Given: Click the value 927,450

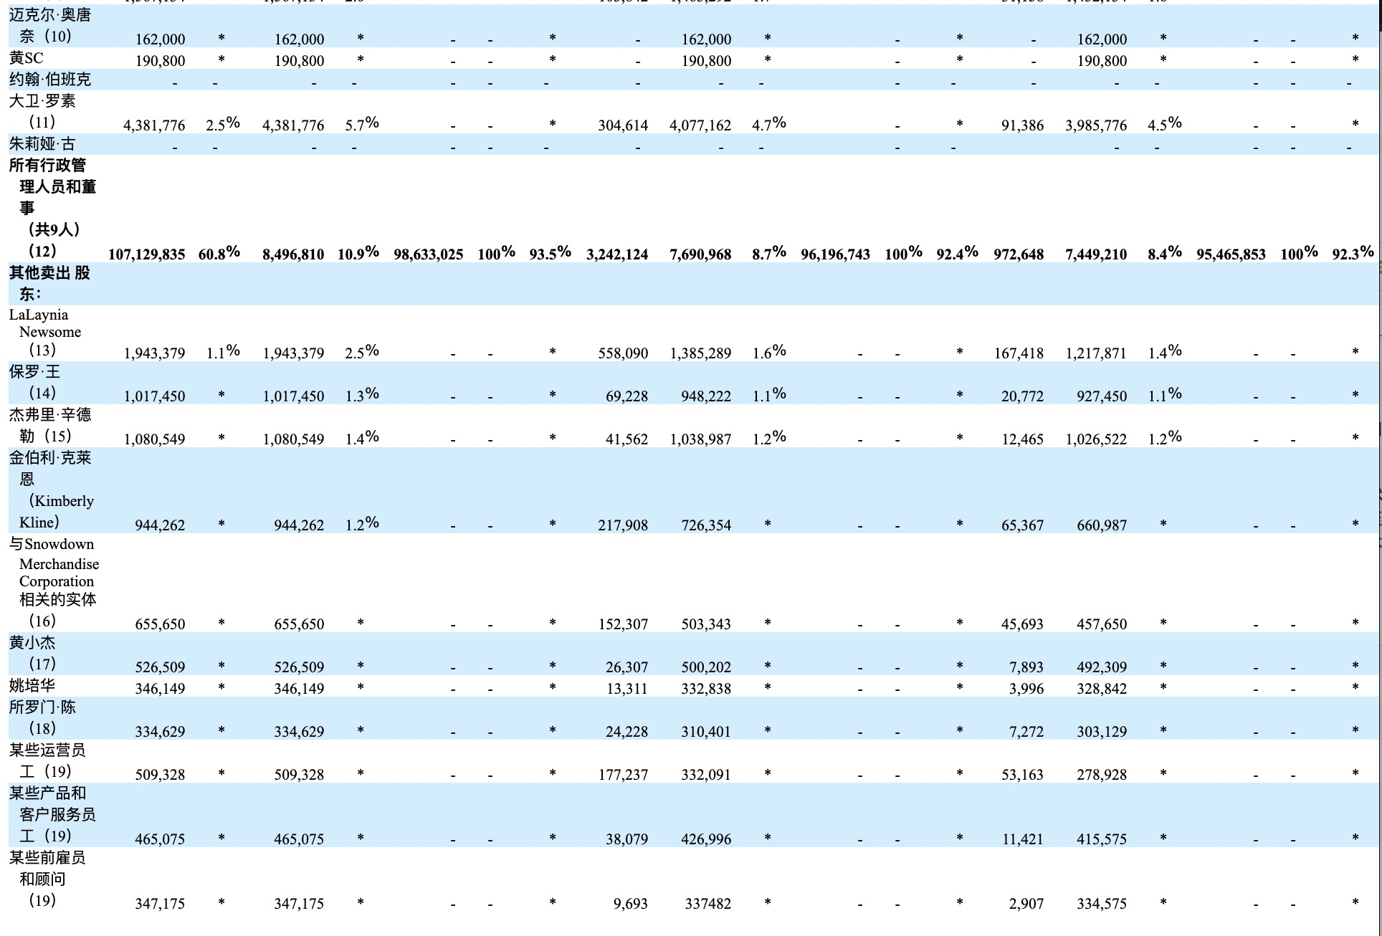Looking at the screenshot, I should 1102,396.
